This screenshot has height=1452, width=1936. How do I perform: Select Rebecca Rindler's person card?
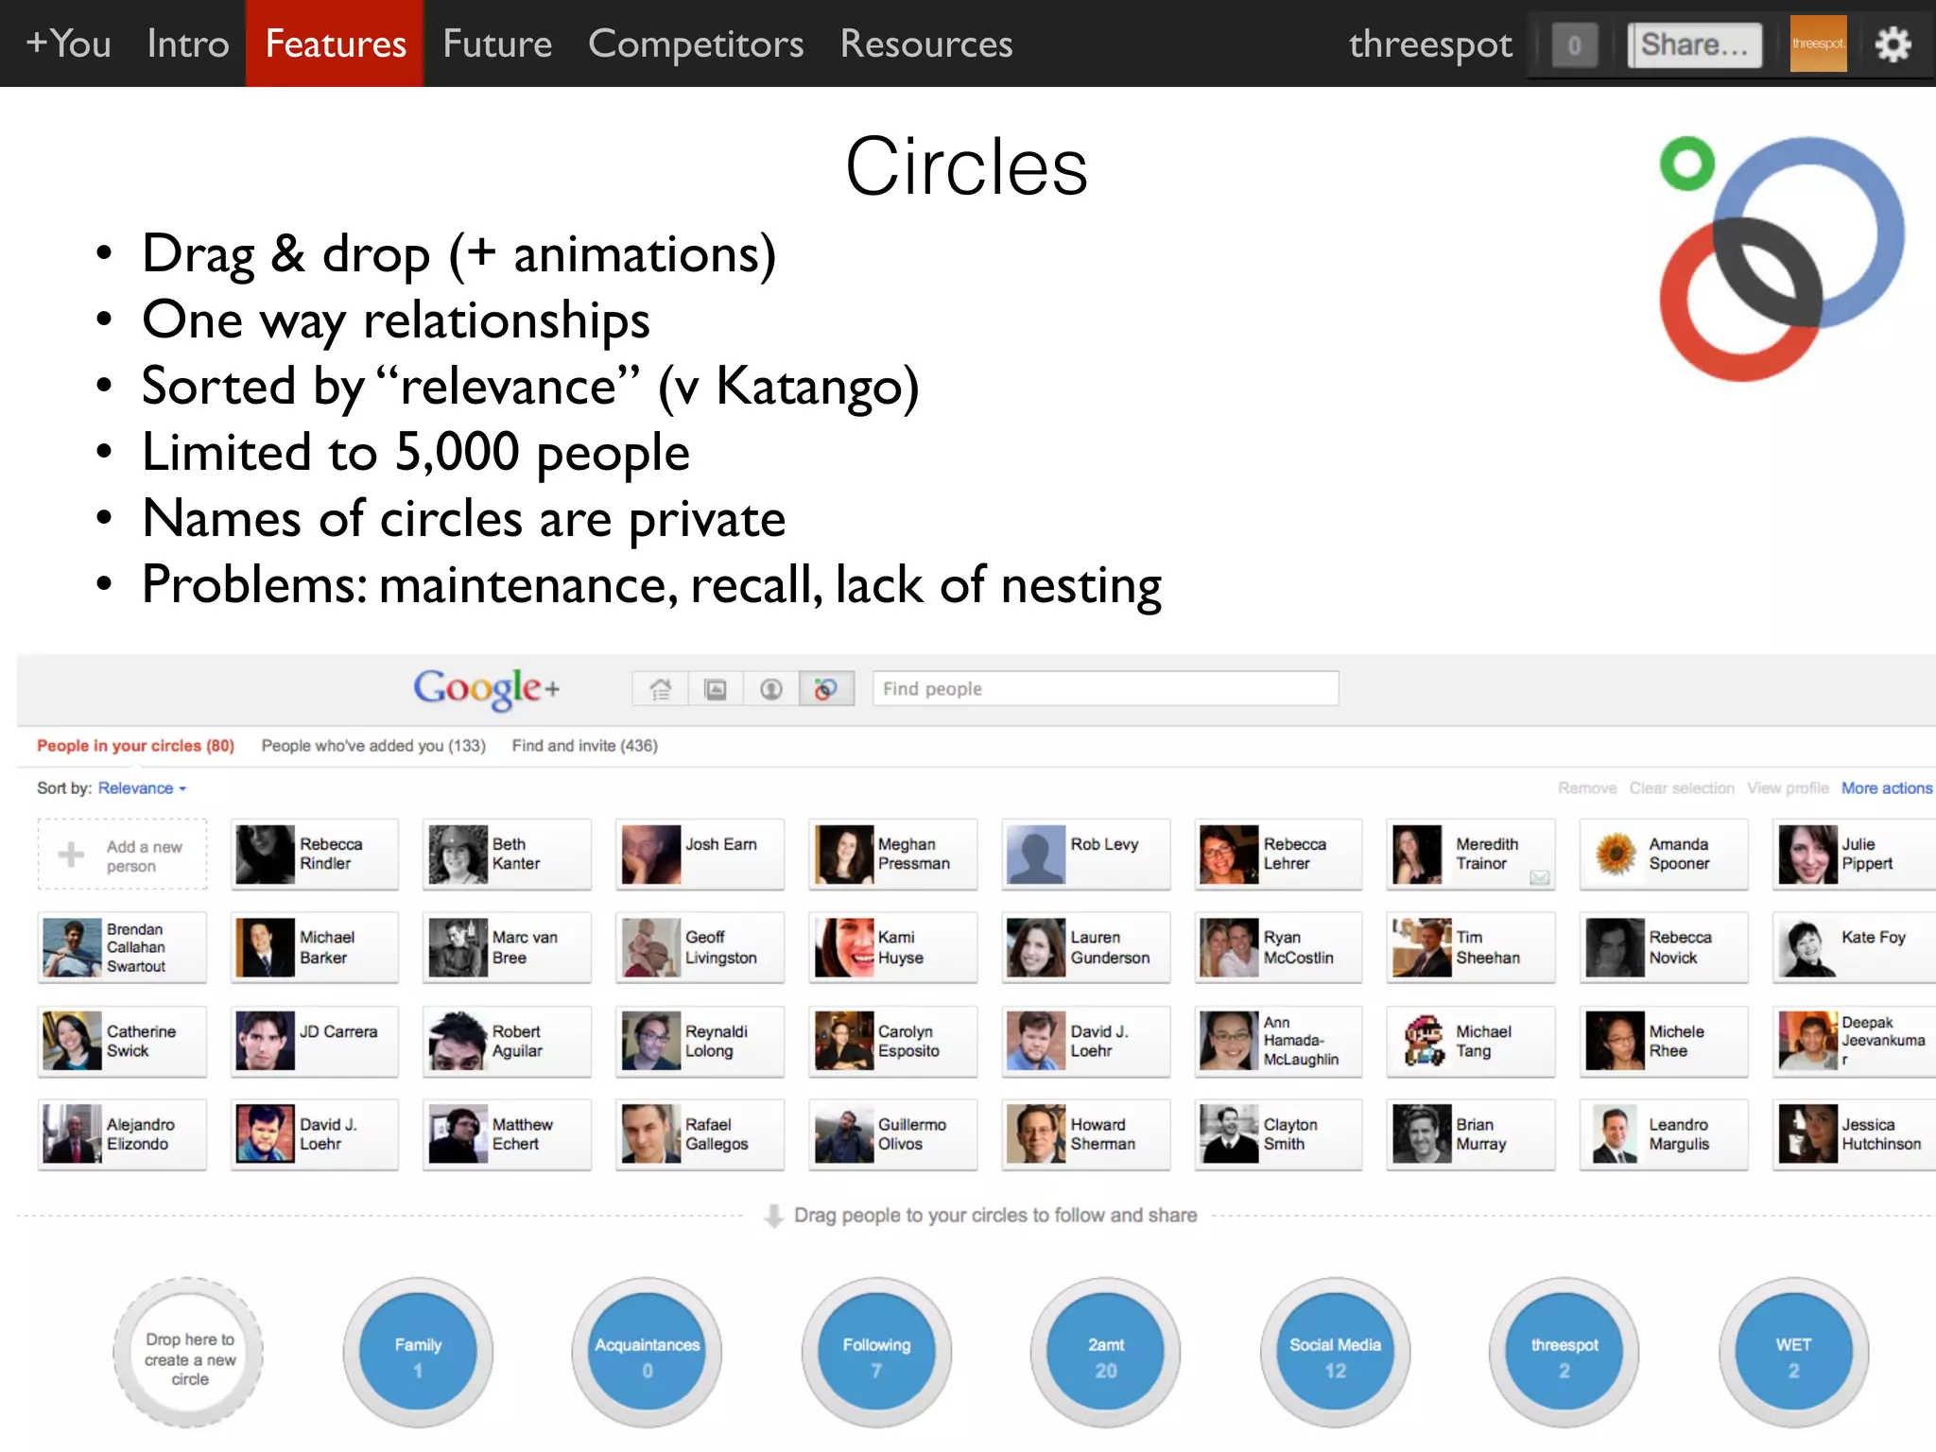coord(315,855)
